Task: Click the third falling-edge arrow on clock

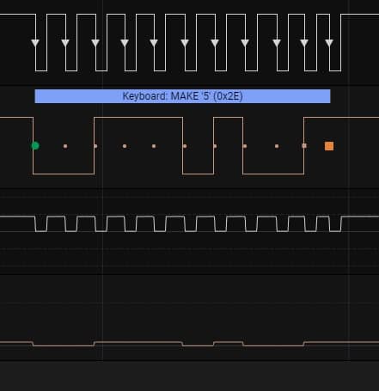Action: (95, 43)
